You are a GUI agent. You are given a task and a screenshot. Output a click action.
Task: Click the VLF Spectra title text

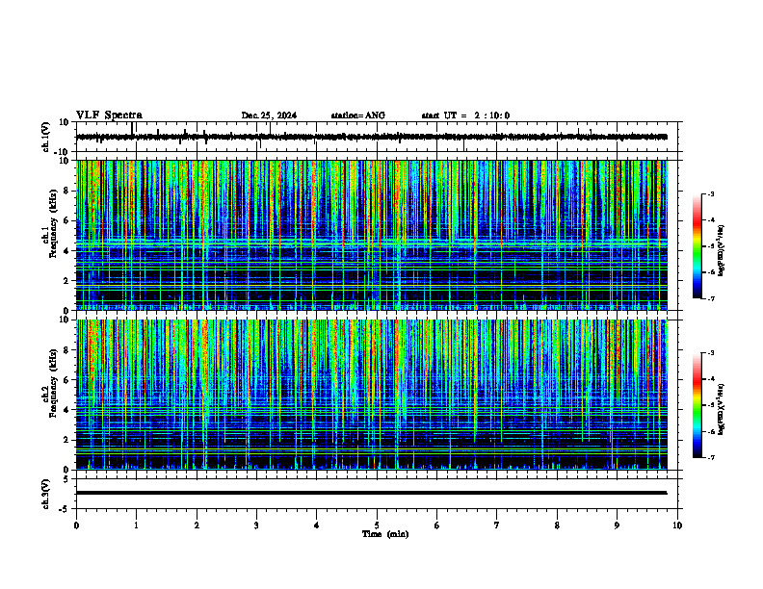coord(109,115)
